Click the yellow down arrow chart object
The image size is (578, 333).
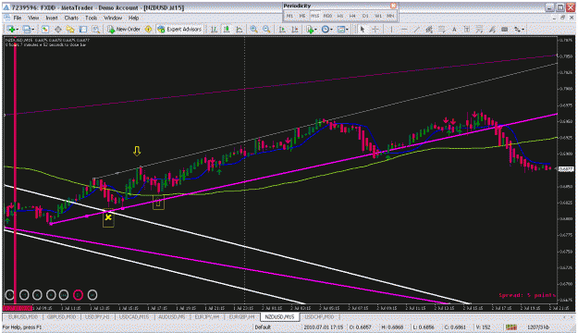pos(137,151)
